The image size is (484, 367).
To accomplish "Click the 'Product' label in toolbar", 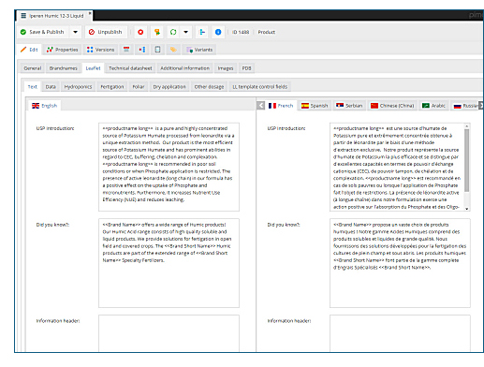I will [x=267, y=32].
